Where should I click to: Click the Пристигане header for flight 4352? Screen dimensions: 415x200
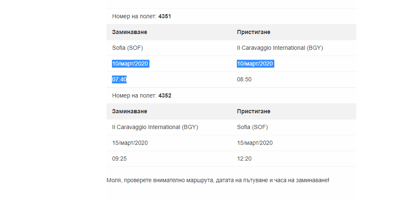[254, 112]
